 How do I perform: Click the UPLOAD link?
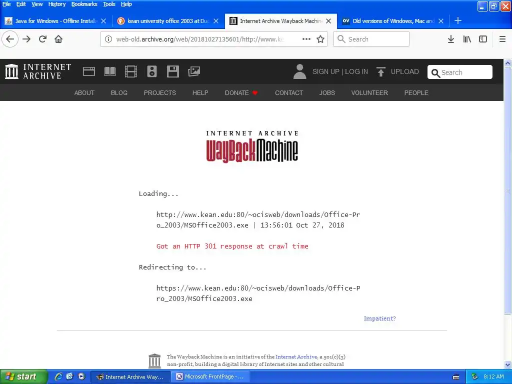(404, 71)
